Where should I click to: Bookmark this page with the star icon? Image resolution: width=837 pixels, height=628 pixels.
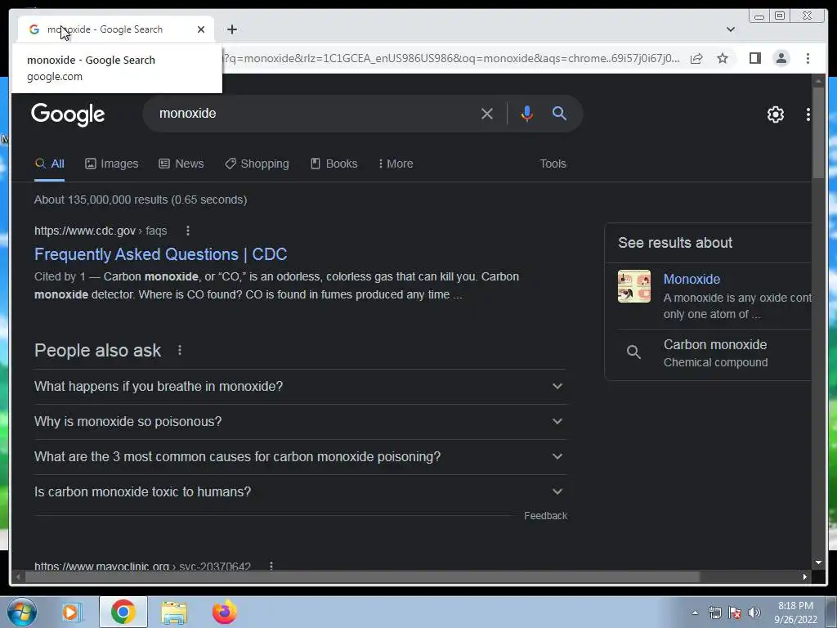coord(723,58)
